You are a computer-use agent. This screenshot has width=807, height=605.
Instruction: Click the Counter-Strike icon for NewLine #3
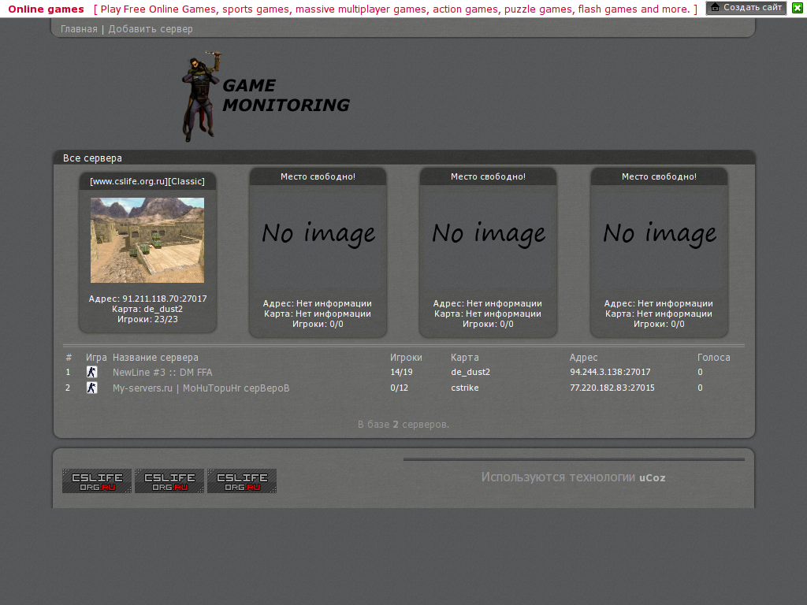[92, 372]
